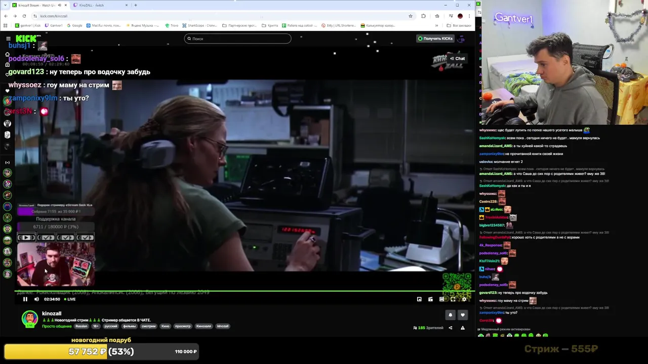This screenshot has width=648, height=364.
Task: Enter fullscreen mode in player
Action: [x=453, y=299]
